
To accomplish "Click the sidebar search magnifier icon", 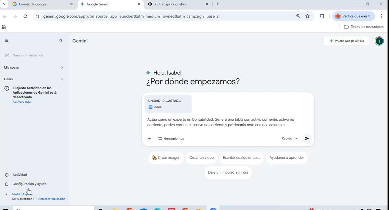I will coord(61,41).
